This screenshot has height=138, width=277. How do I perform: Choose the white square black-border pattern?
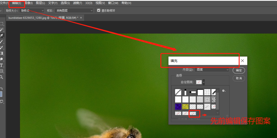(x=200, y=92)
